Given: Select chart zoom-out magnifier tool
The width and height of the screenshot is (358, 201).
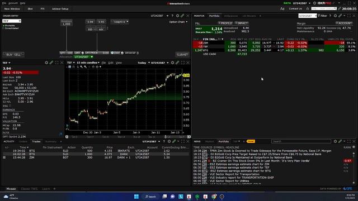Looking at the screenshot, I should 86,67.
